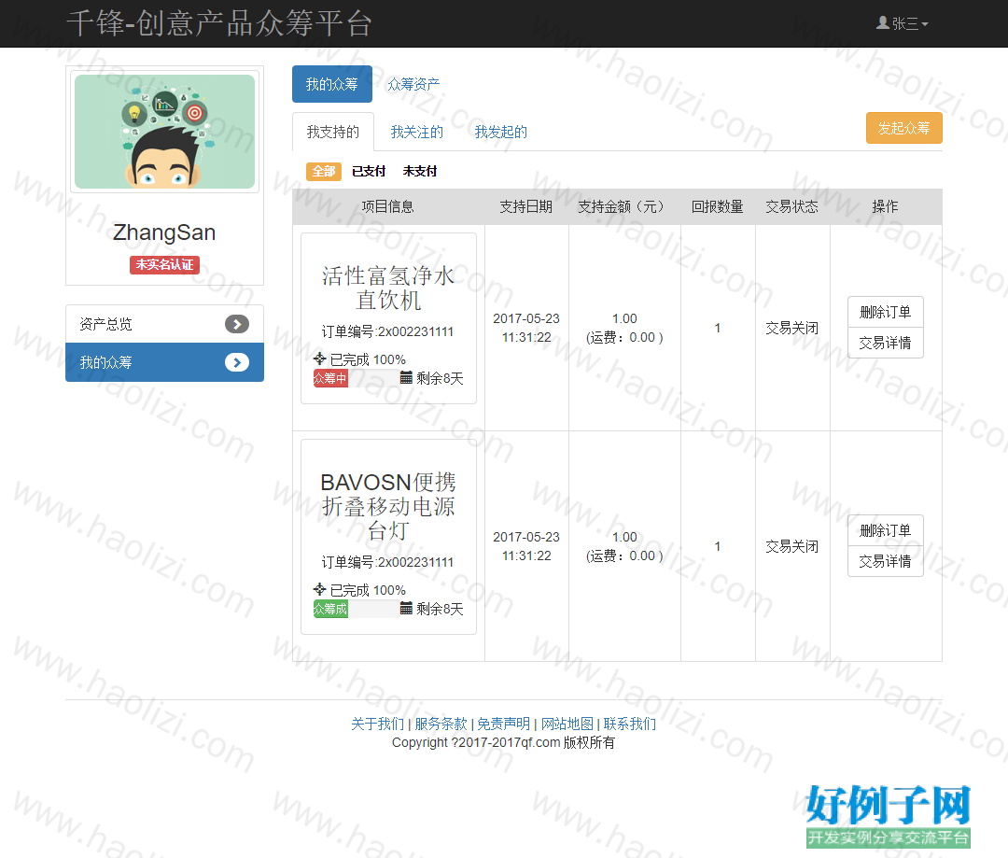Click 交易关闭 status in 活性富氢净水直饮机 row
Image resolution: width=1008 pixels, height=858 pixels.
(x=792, y=328)
